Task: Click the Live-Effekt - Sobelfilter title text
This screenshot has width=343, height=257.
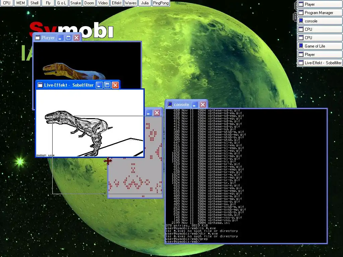Action: point(69,85)
